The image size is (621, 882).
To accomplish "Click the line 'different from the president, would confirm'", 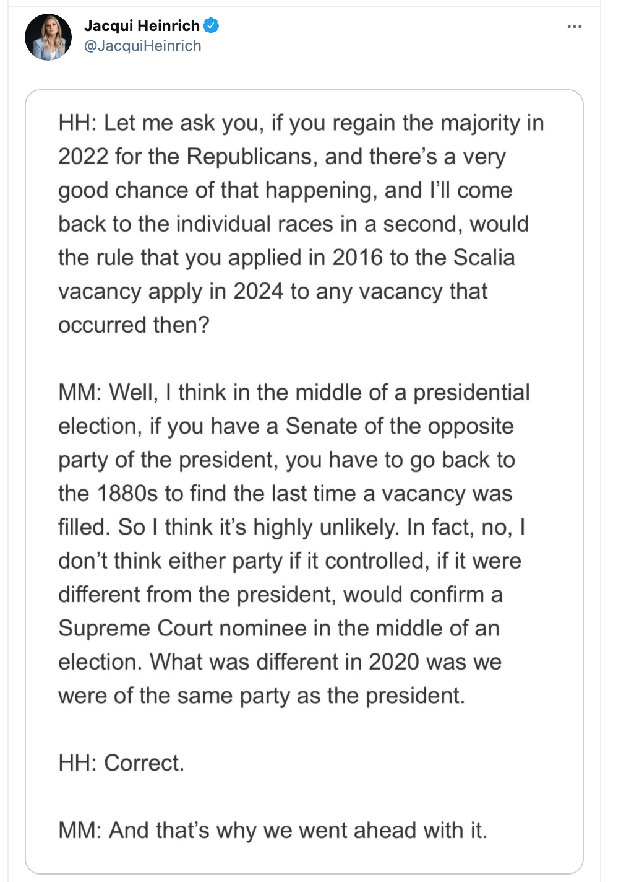I will pyautogui.click(x=280, y=595).
